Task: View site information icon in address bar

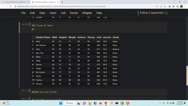Action: click(15, 6)
